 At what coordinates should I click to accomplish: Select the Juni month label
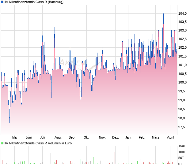coord(29,138)
